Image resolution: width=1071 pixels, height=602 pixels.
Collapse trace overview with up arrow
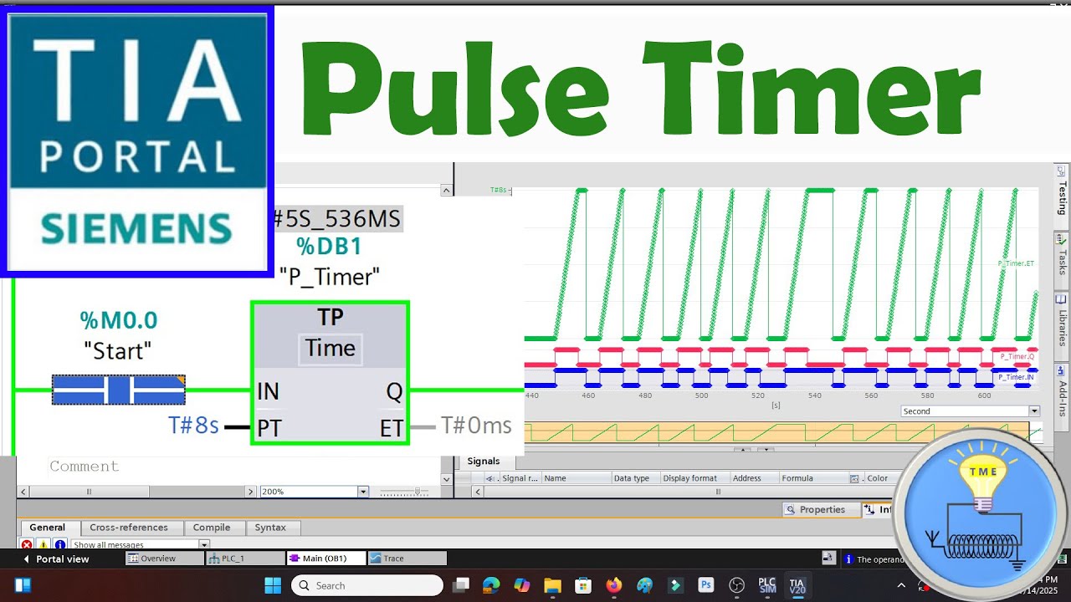[741, 450]
